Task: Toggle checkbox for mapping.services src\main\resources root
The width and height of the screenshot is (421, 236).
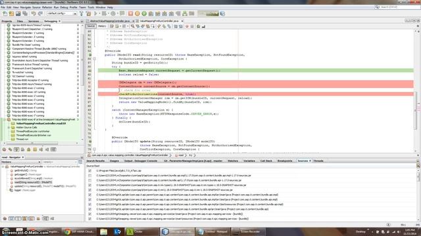Action: 90,219
